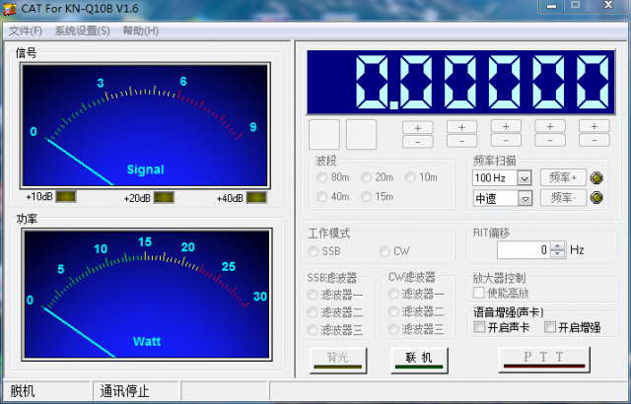Viewport: 631px width, 404px height.
Task: Click minus under third frequency digit
Action: click(x=461, y=141)
